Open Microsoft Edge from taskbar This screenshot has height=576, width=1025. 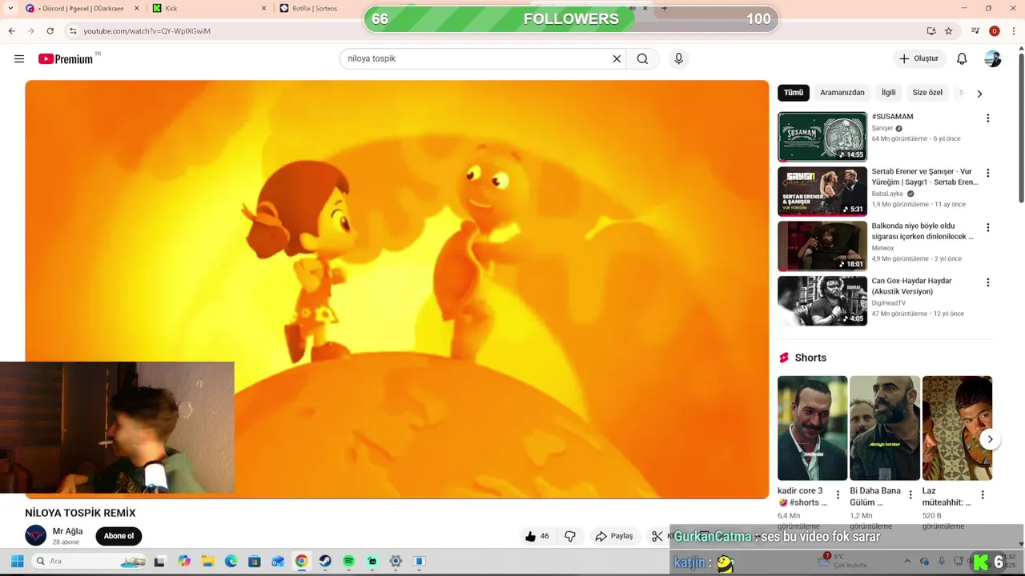[x=231, y=561]
